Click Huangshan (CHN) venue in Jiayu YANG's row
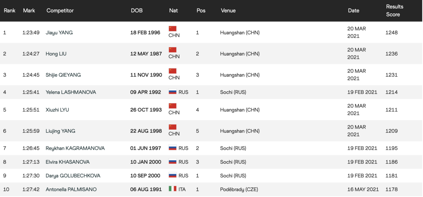423x197 pixels. coord(240,32)
